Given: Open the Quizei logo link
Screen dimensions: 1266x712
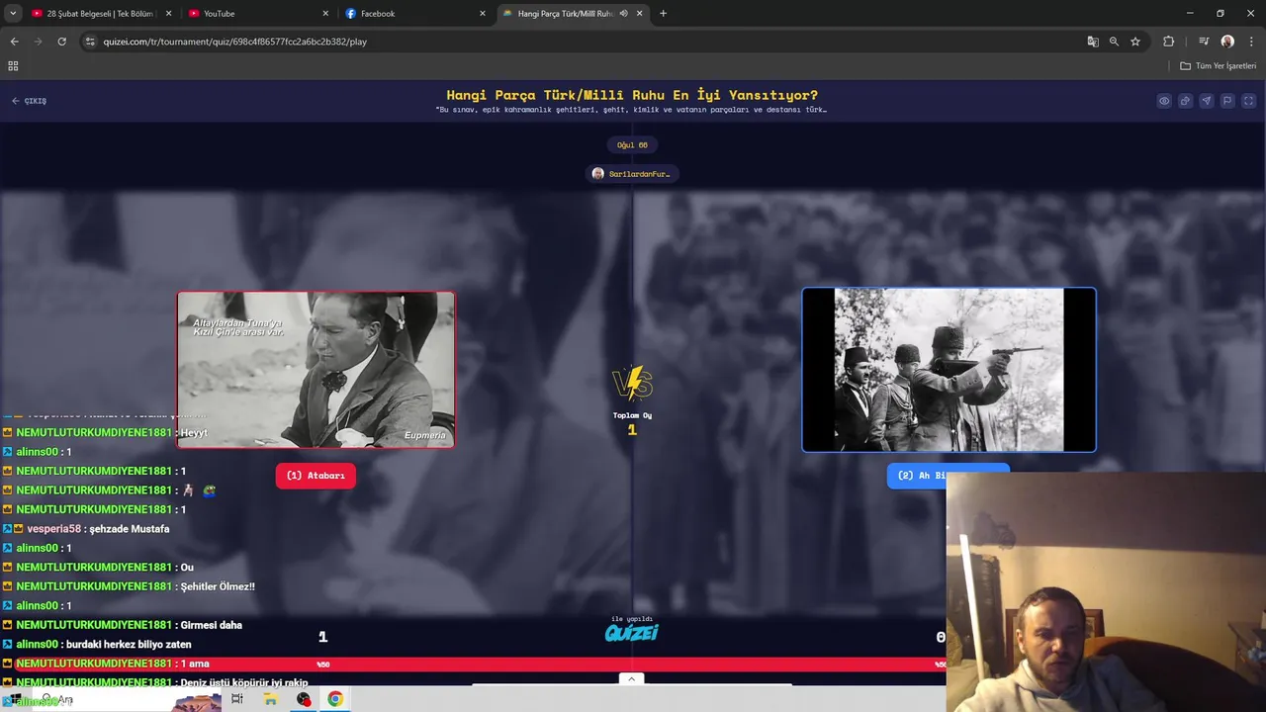Looking at the screenshot, I should 632,633.
